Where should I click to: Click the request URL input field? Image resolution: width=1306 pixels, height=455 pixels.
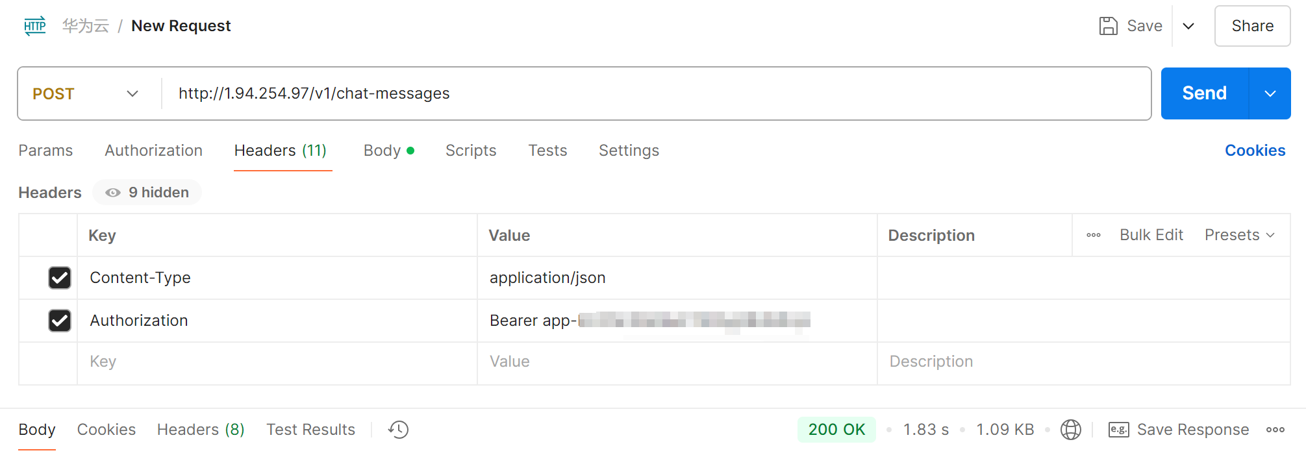pos(649,93)
